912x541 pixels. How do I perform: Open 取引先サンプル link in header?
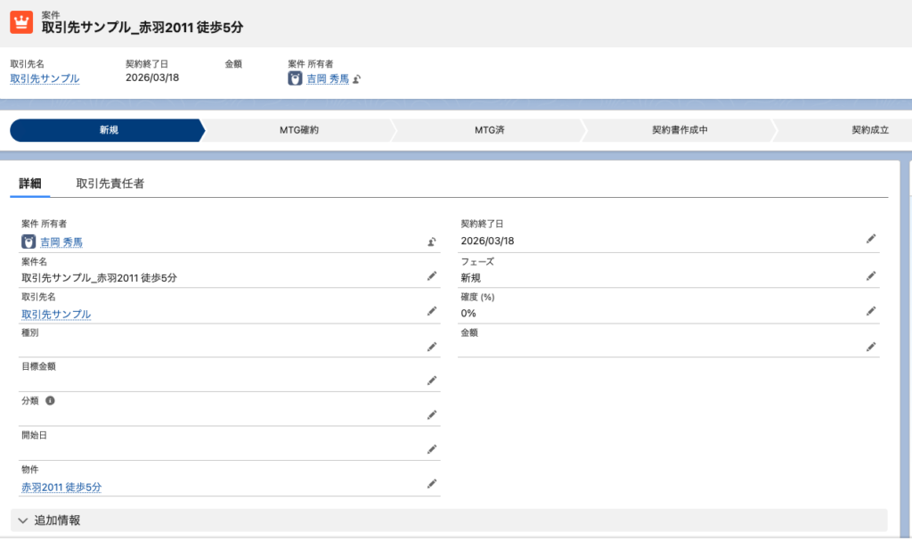(45, 78)
